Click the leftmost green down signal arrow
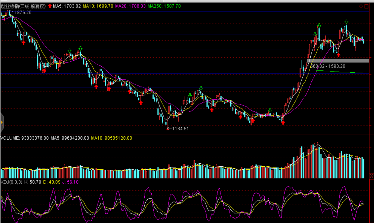The width and height of the screenshot is (374, 223). point(69,51)
